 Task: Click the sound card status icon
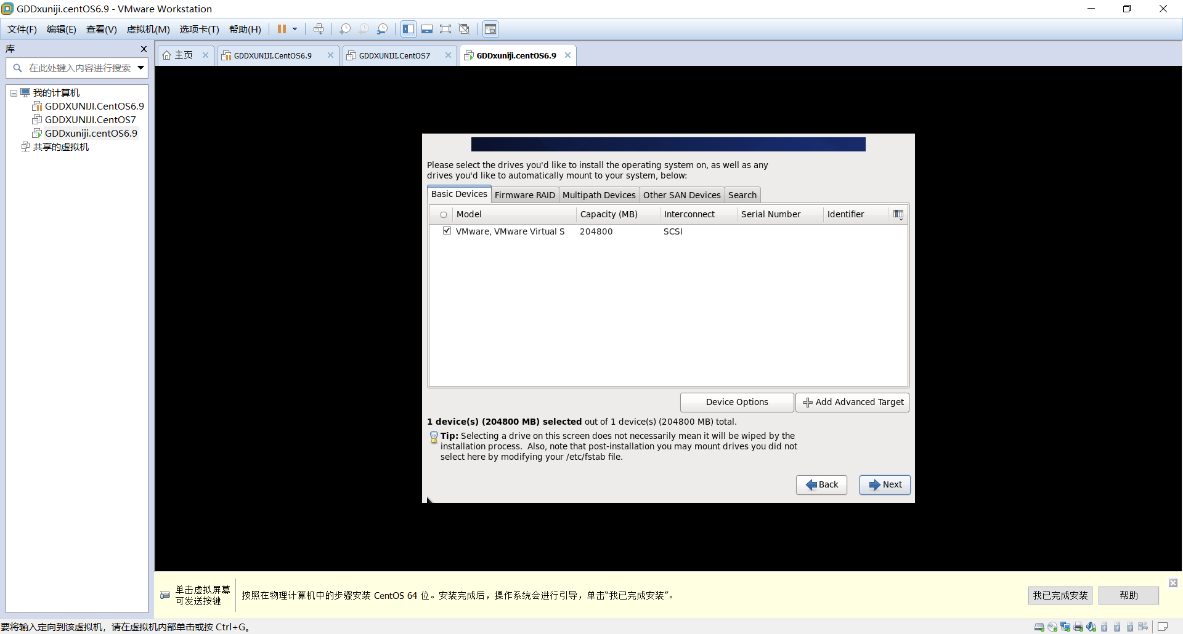1091,627
